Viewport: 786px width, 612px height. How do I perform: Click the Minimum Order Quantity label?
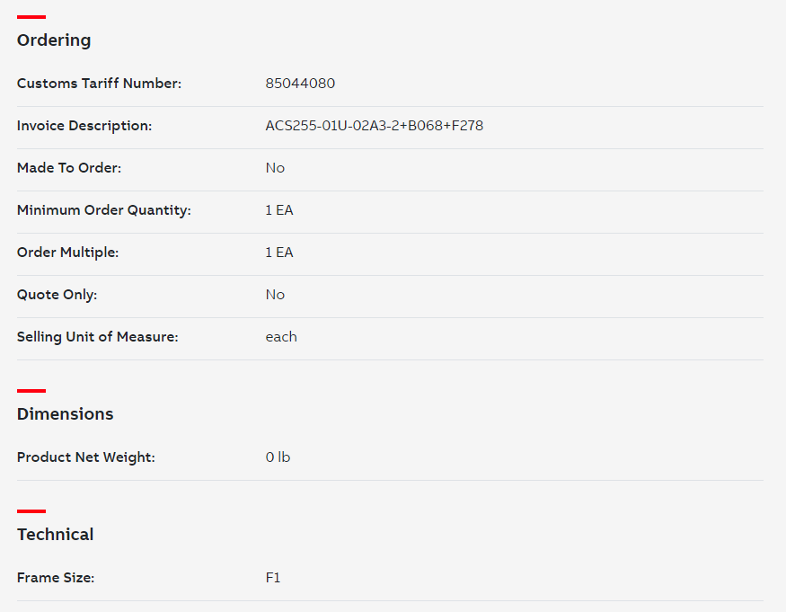point(104,210)
